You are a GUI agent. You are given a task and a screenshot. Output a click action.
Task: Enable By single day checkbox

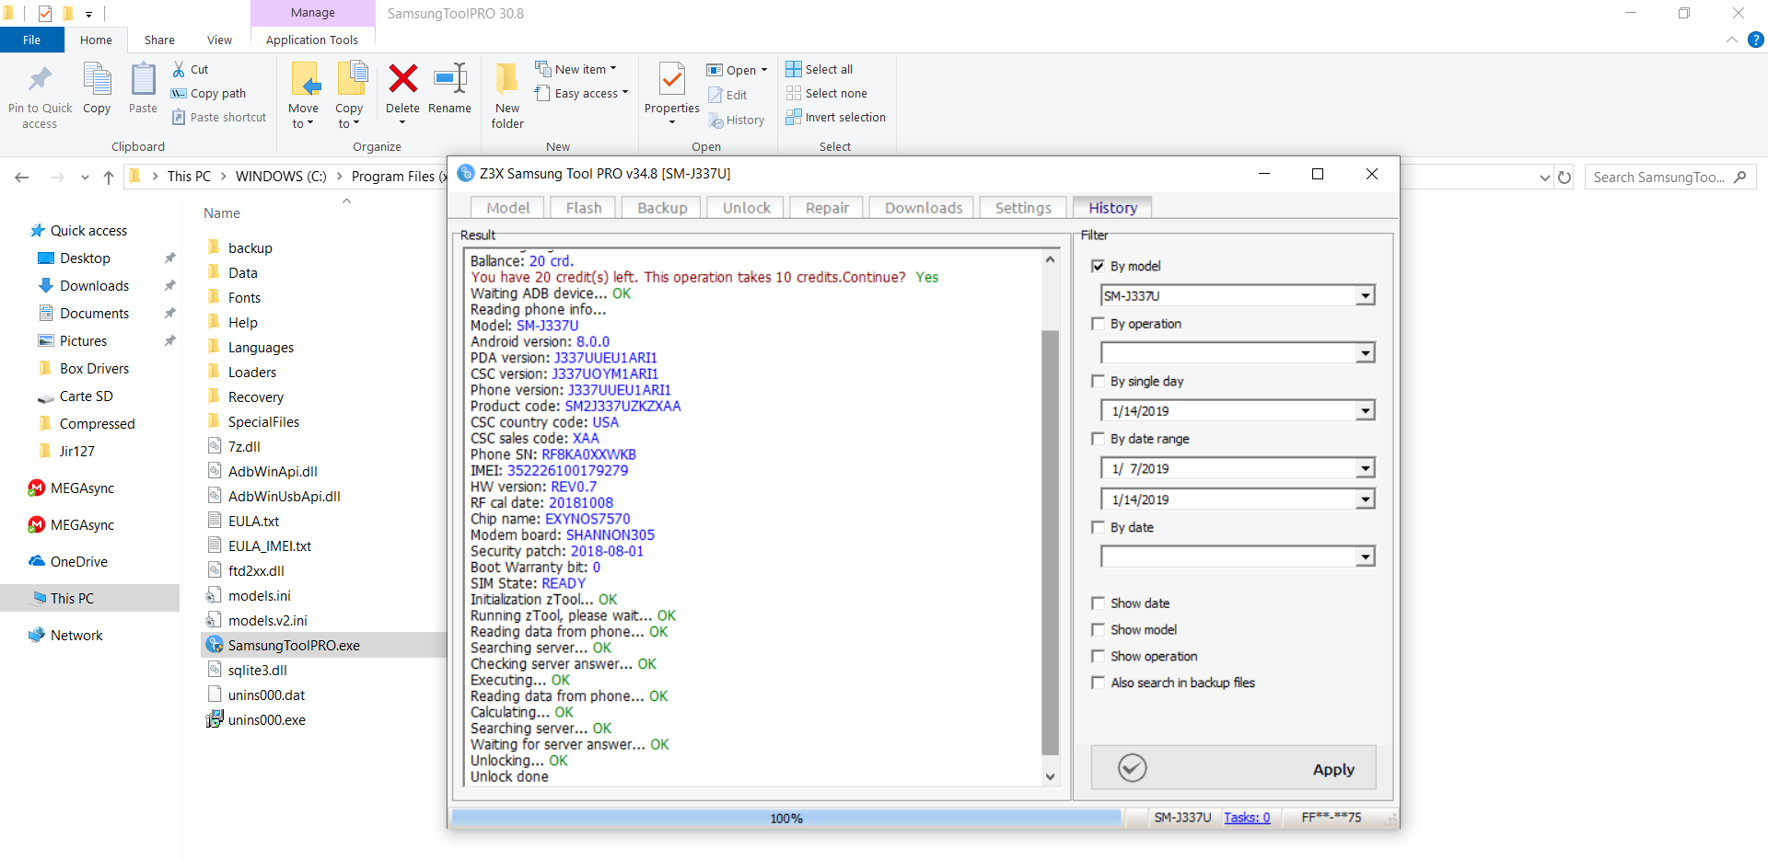tap(1098, 381)
